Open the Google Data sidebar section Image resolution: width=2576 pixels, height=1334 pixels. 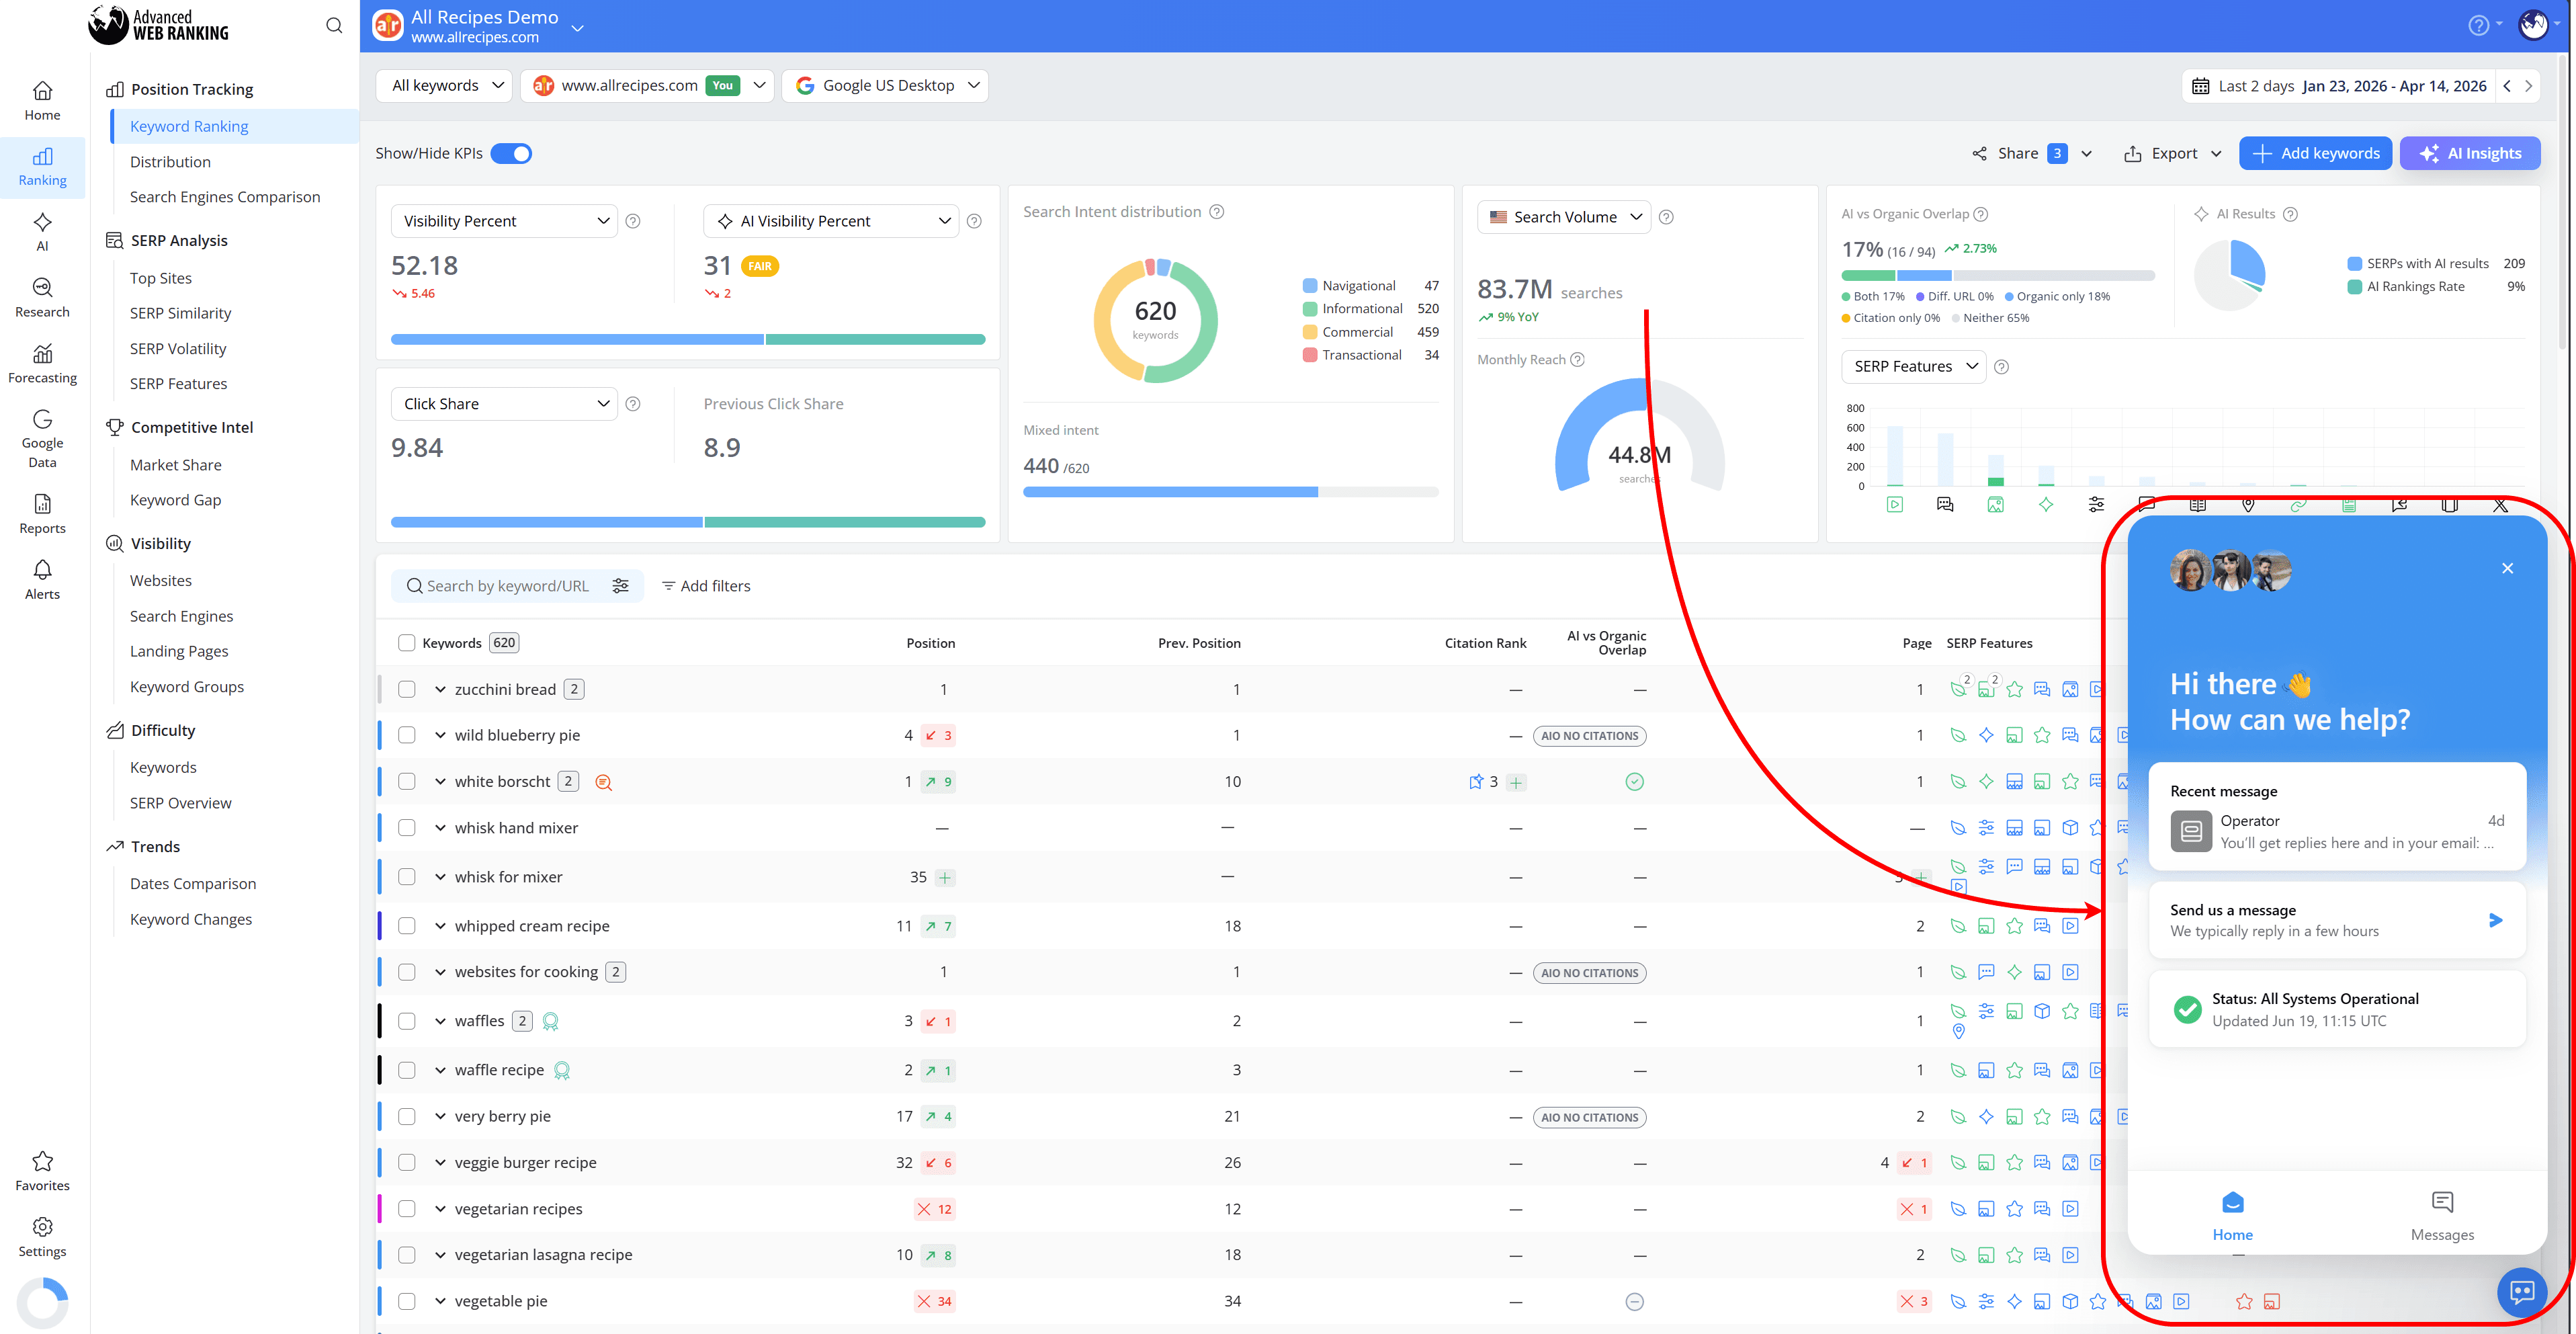click(x=42, y=438)
